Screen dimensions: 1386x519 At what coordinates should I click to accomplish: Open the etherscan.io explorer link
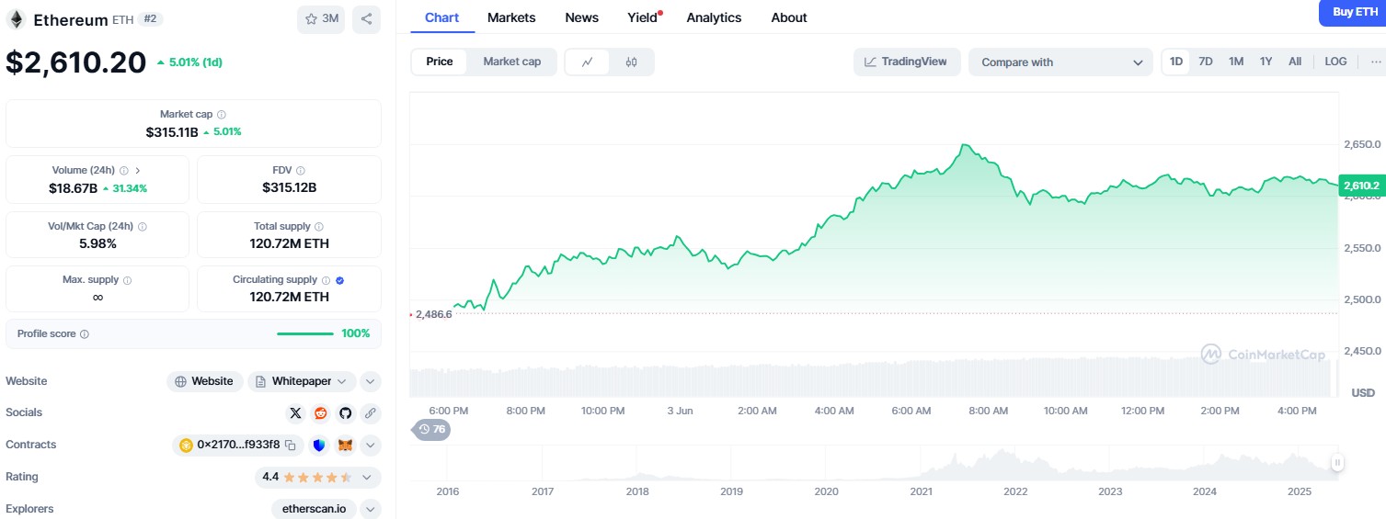click(x=313, y=509)
